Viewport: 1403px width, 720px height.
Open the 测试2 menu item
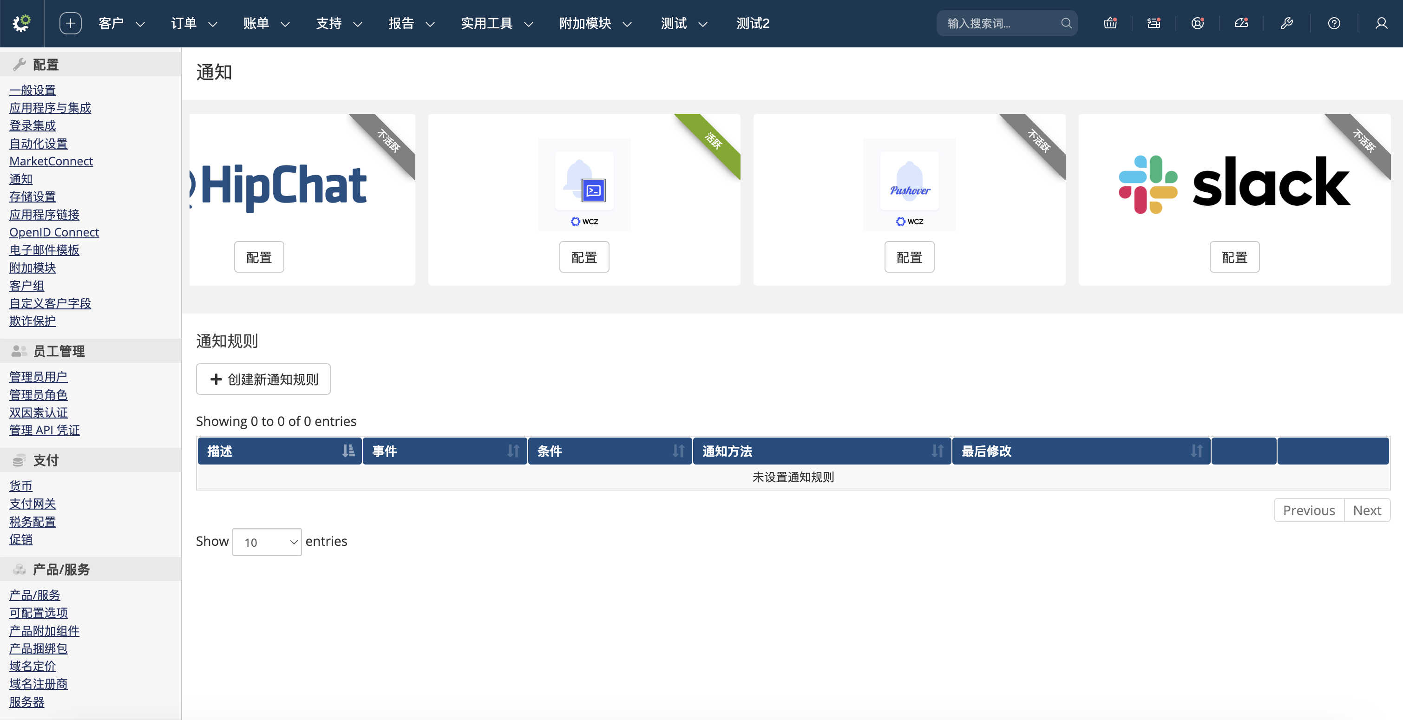click(753, 23)
